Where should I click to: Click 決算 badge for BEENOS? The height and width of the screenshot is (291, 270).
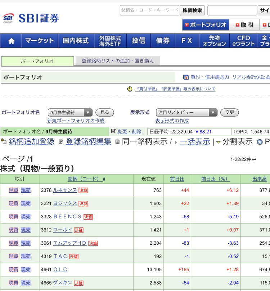(88, 217)
